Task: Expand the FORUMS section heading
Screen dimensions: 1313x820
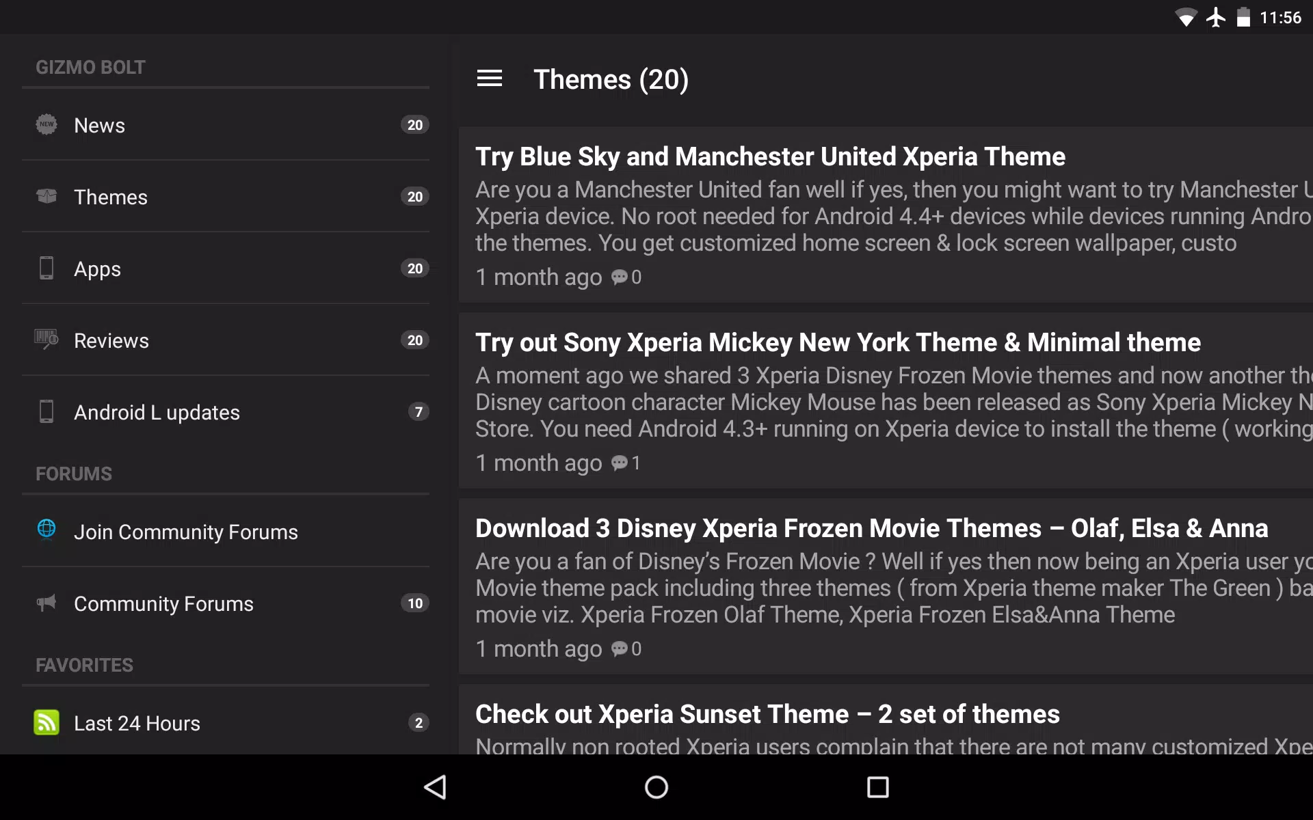Action: [73, 474]
